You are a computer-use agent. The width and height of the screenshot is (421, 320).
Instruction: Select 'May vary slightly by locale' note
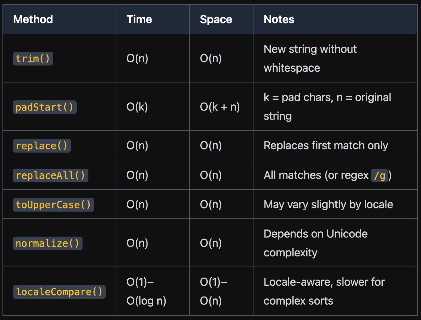[x=328, y=204]
